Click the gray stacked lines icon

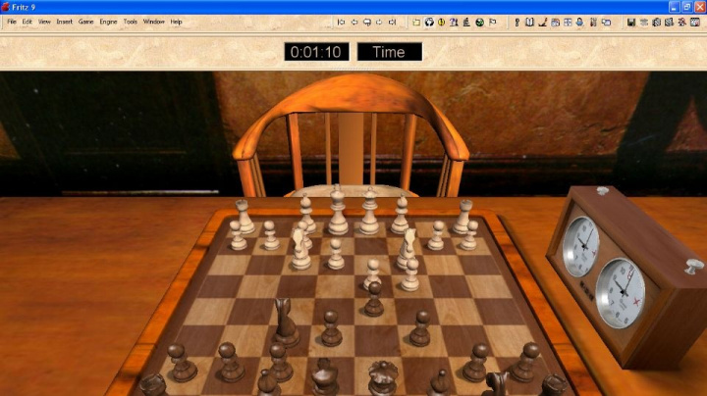pos(644,22)
